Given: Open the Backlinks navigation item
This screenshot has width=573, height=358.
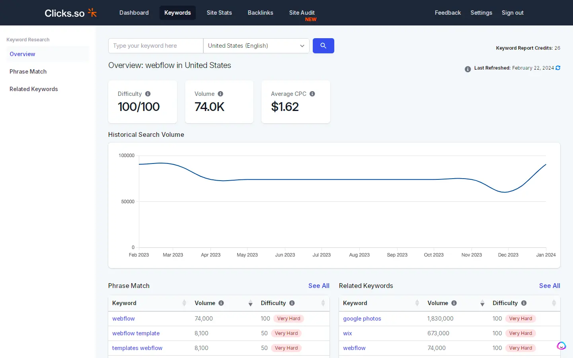Looking at the screenshot, I should (260, 13).
